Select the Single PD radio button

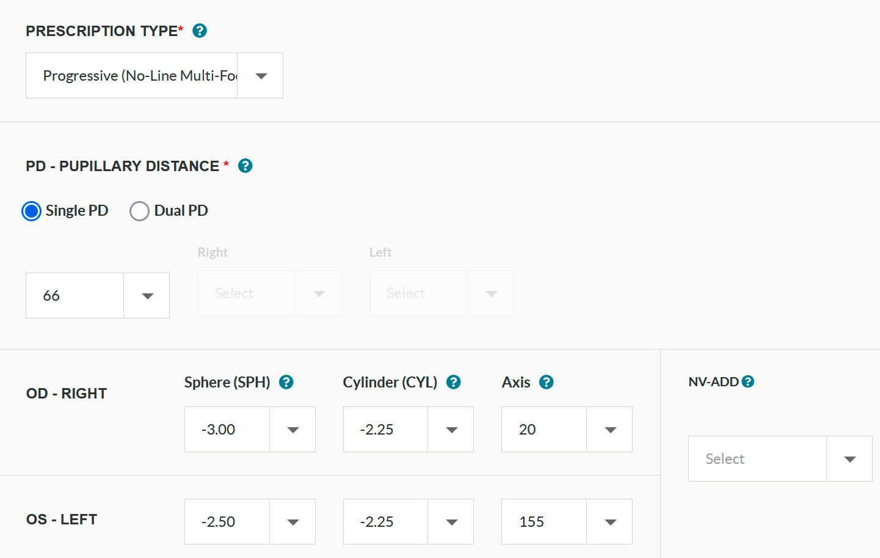point(32,211)
